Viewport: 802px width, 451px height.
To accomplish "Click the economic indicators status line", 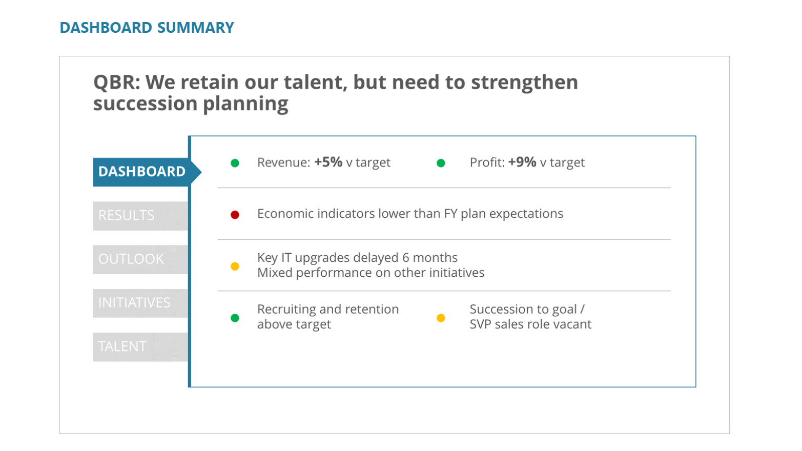I will (410, 214).
